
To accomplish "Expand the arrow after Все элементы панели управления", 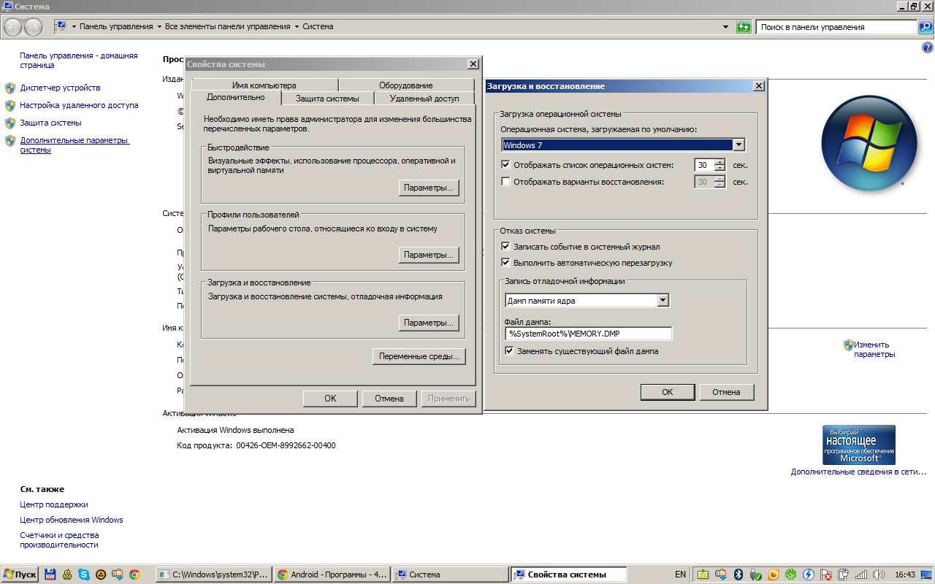I will coord(297,27).
